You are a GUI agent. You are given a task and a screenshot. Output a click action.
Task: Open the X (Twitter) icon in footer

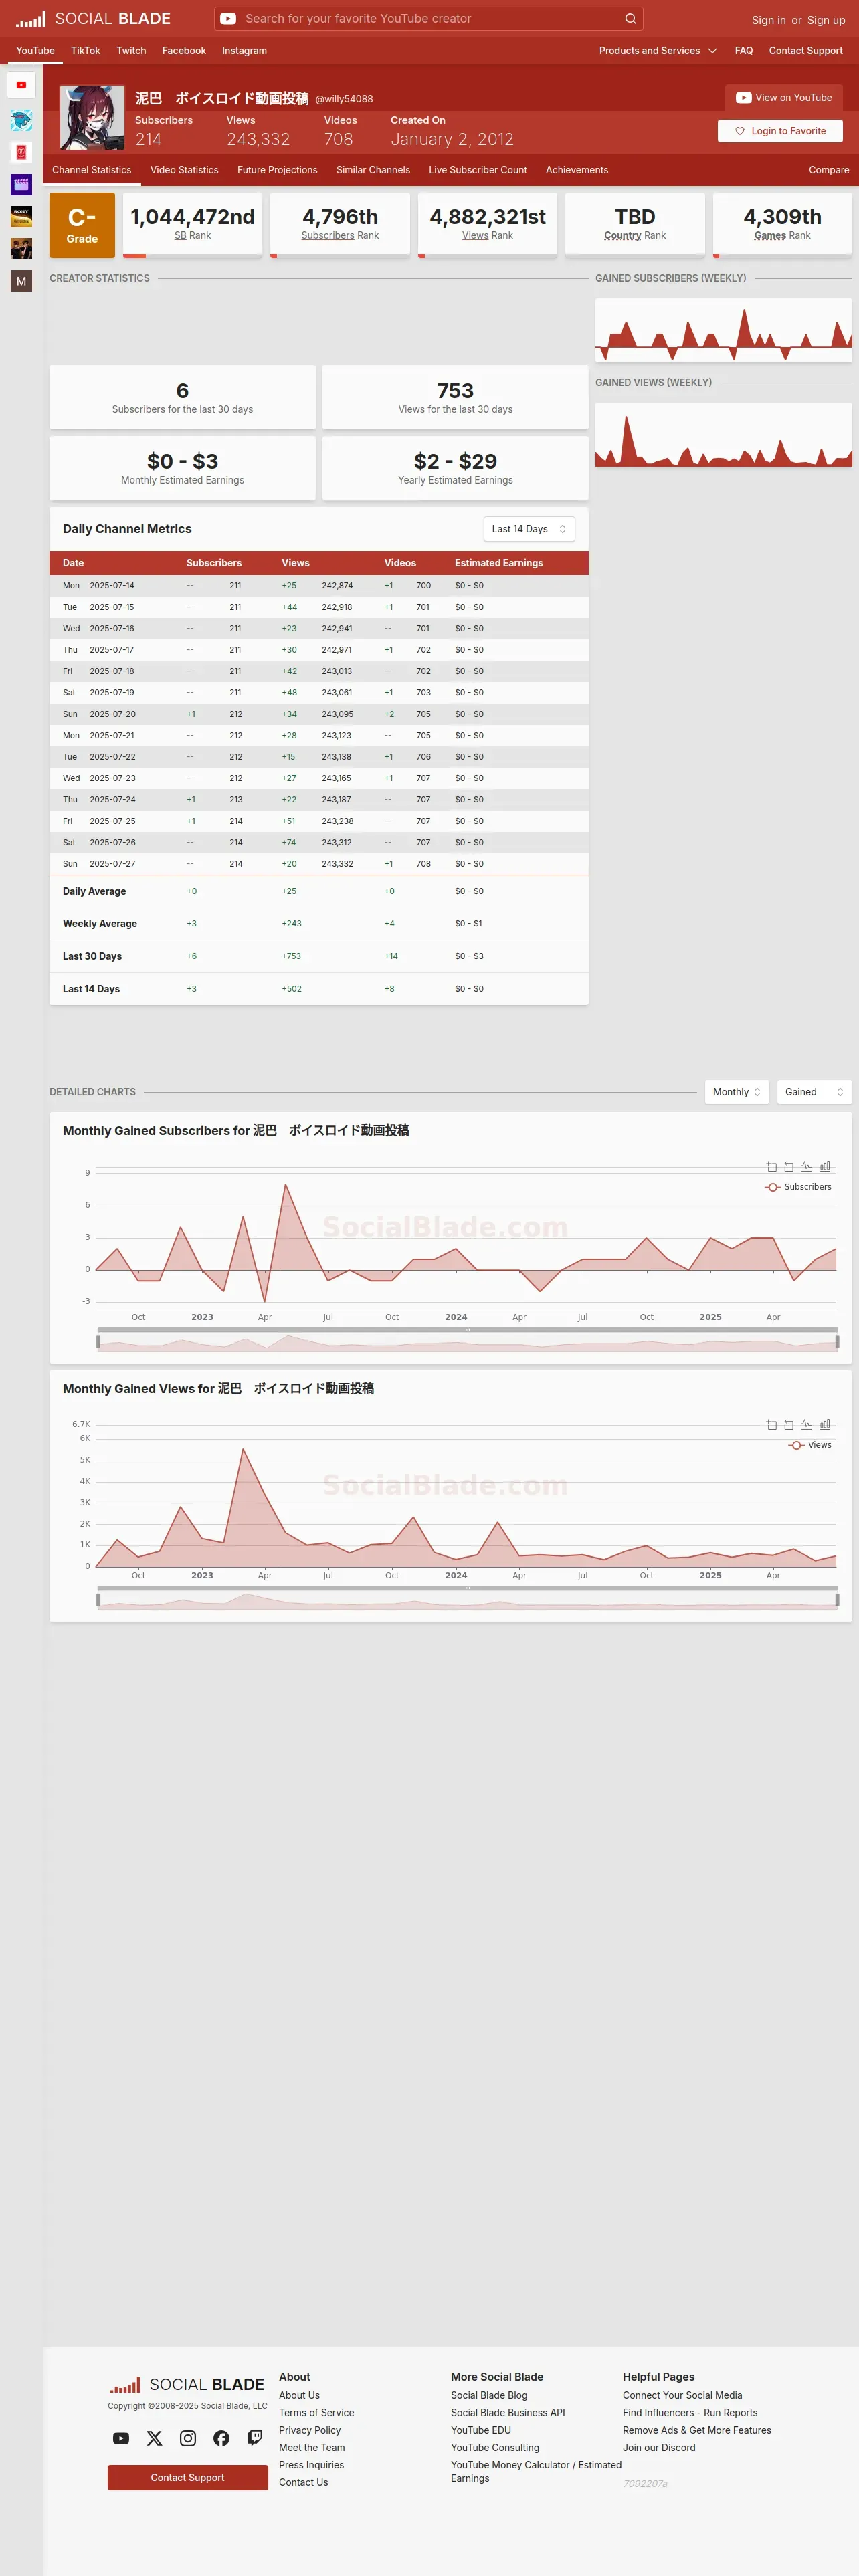click(154, 2438)
